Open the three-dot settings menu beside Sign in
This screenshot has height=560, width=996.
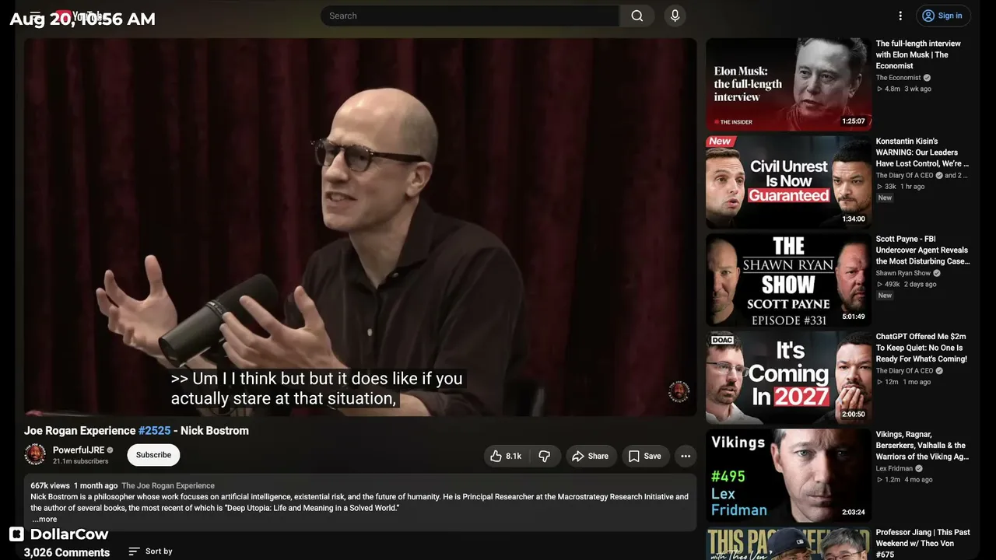click(900, 16)
